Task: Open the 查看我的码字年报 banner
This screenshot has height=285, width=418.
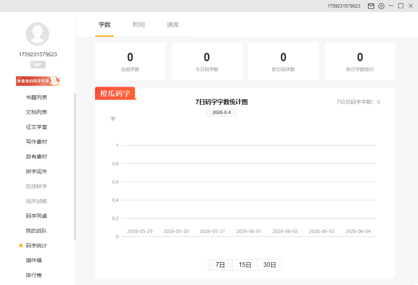Action: point(38,81)
